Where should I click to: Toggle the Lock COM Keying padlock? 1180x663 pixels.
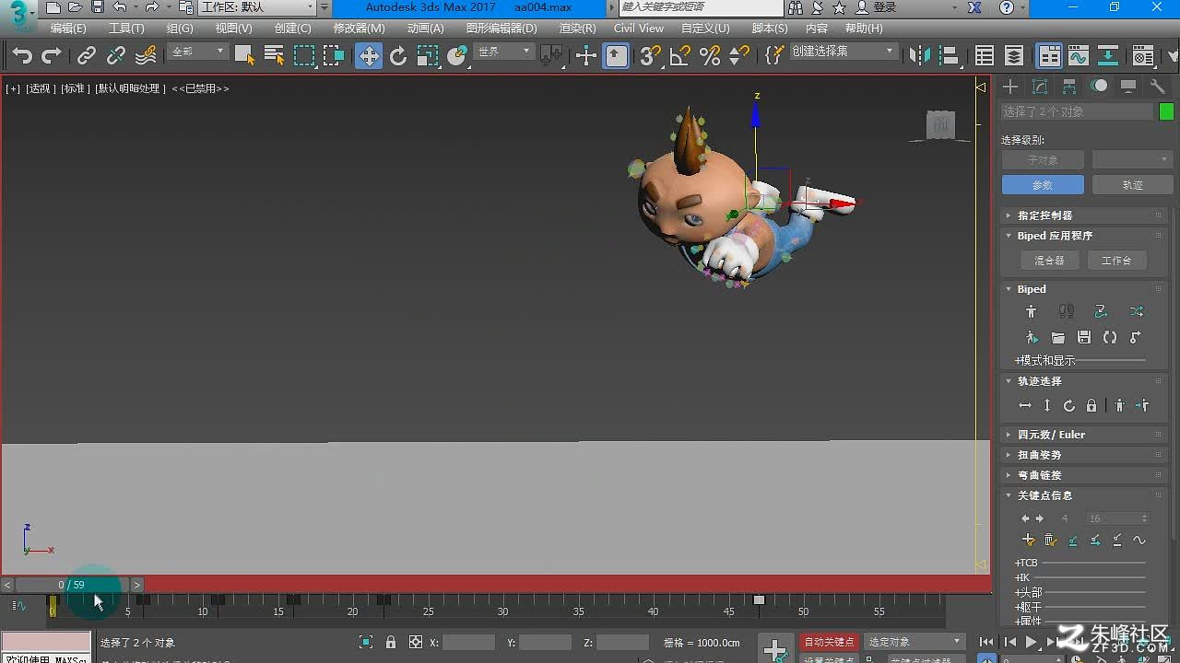(x=1091, y=406)
